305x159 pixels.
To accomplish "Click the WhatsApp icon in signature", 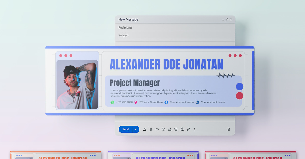I will [112, 102].
